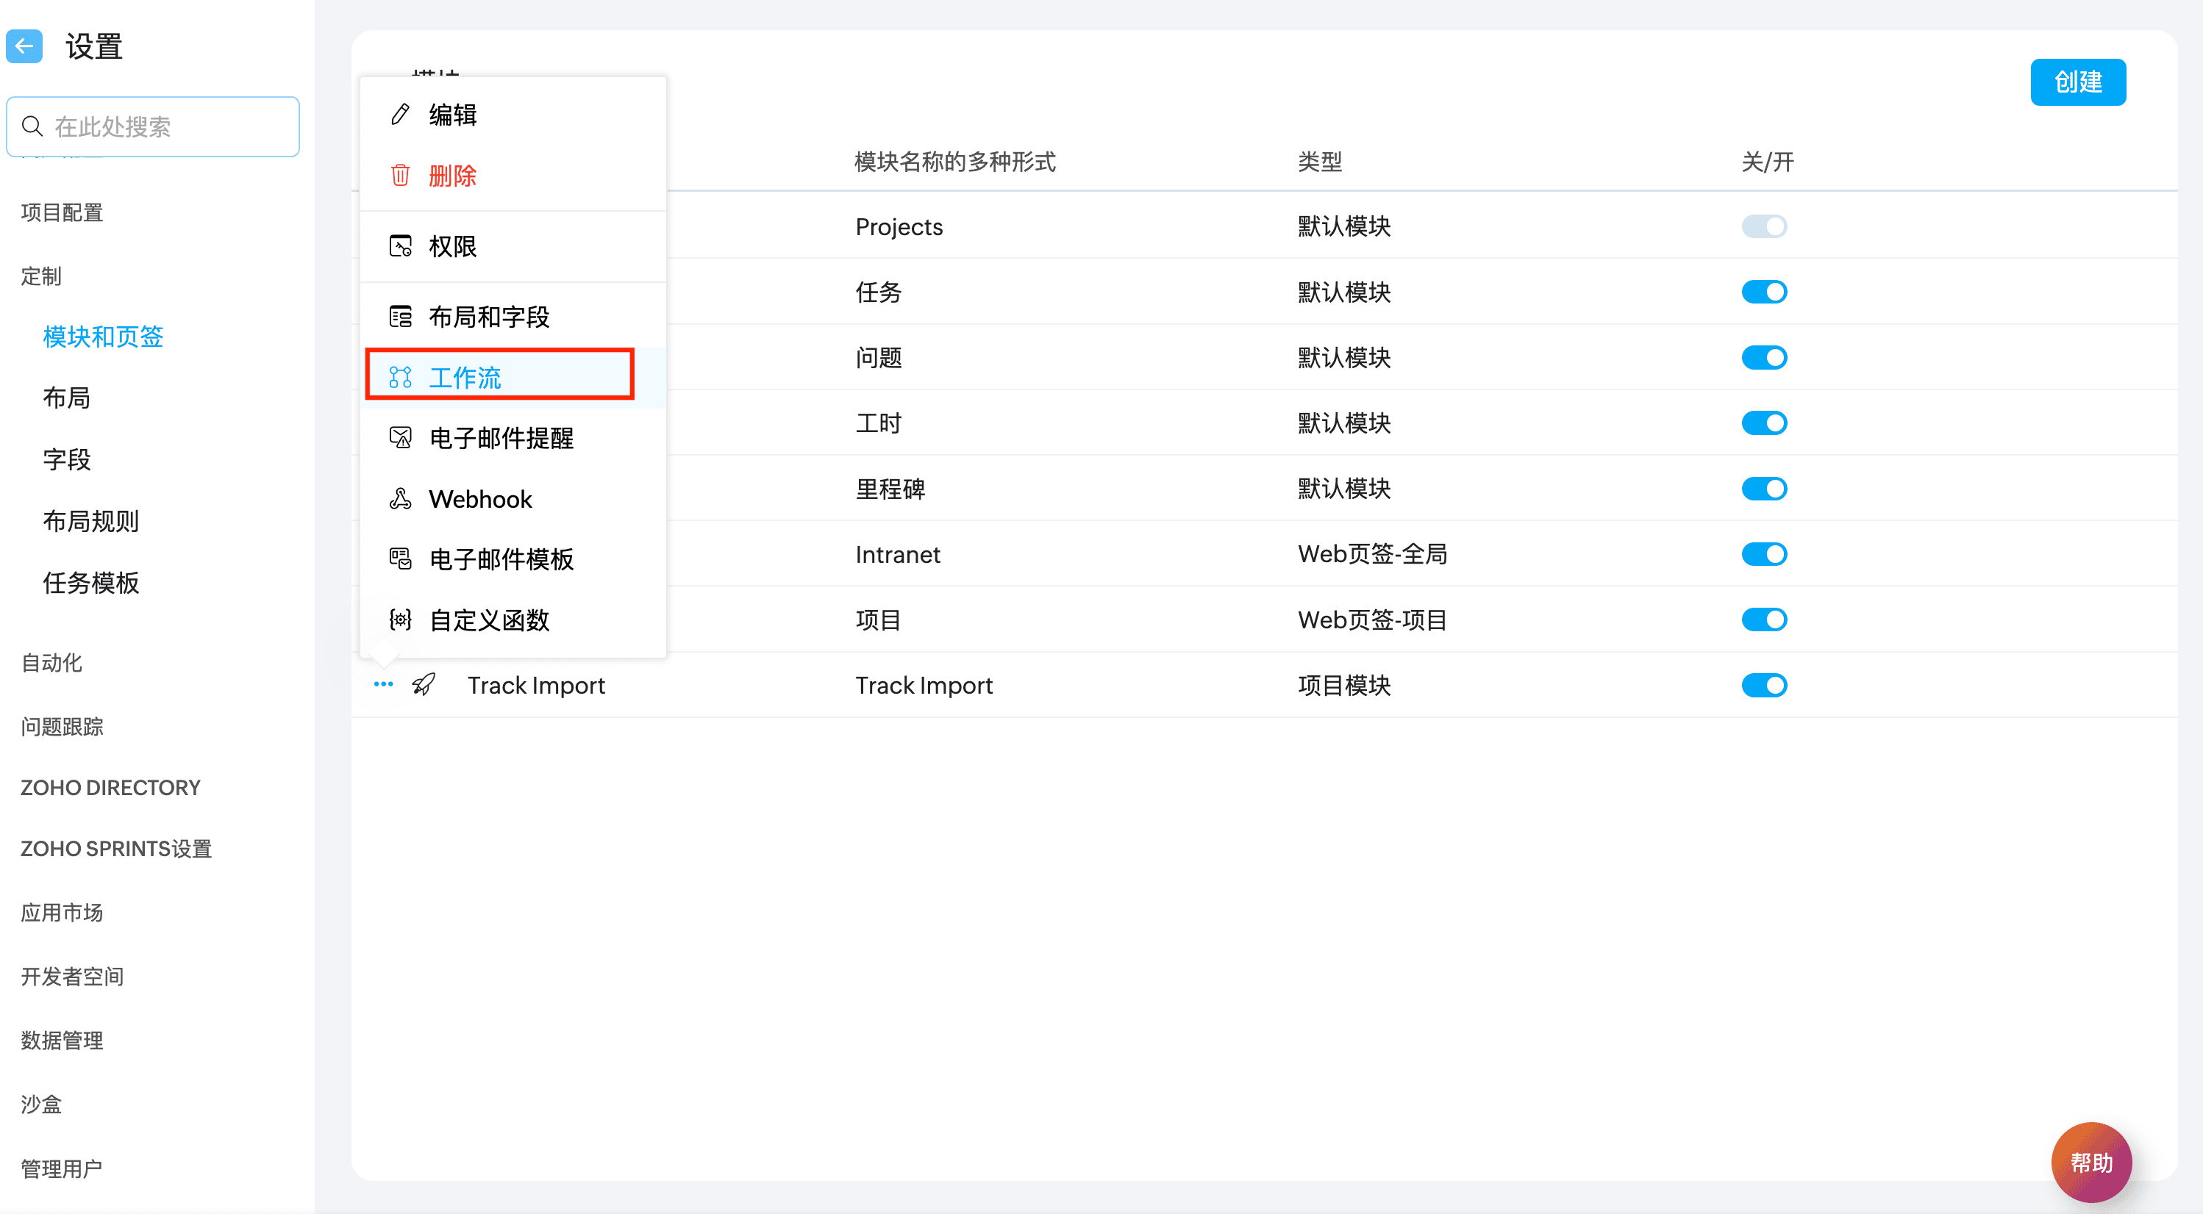This screenshot has height=1214, width=2203.
Task: Toggle off the 任务 module switch
Action: (1763, 292)
